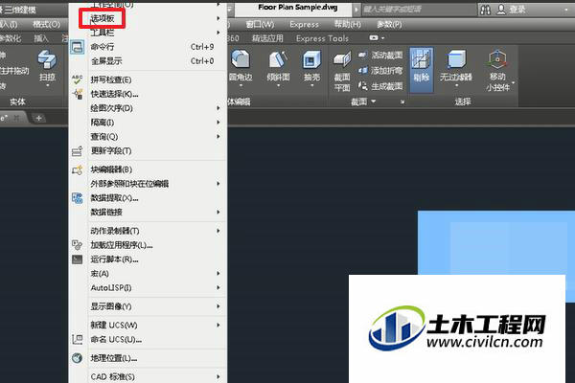Click 地理位置(L) globe icon
575x383 pixels.
(78, 358)
